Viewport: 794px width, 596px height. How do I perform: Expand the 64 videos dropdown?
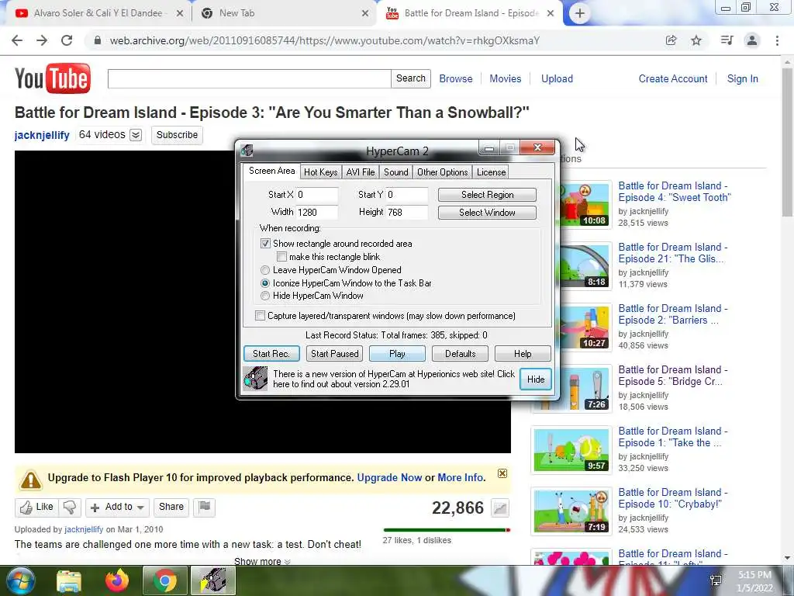click(x=136, y=135)
